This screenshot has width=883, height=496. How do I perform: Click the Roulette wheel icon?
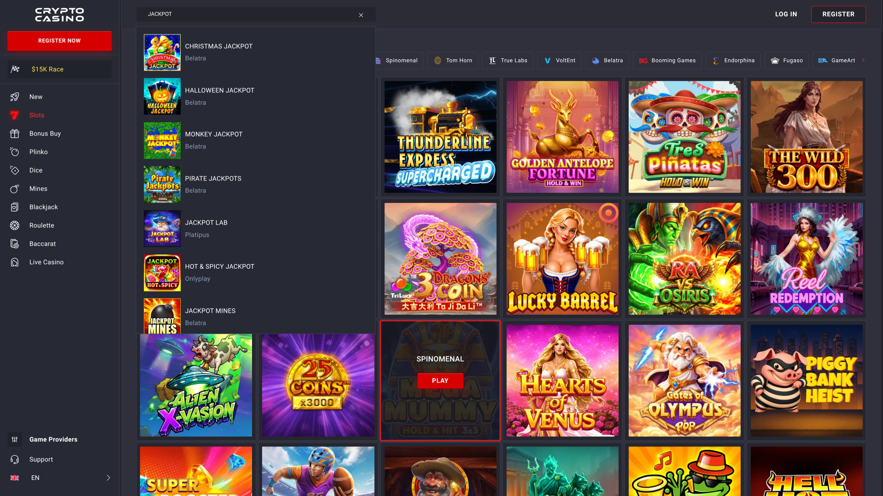tap(15, 225)
